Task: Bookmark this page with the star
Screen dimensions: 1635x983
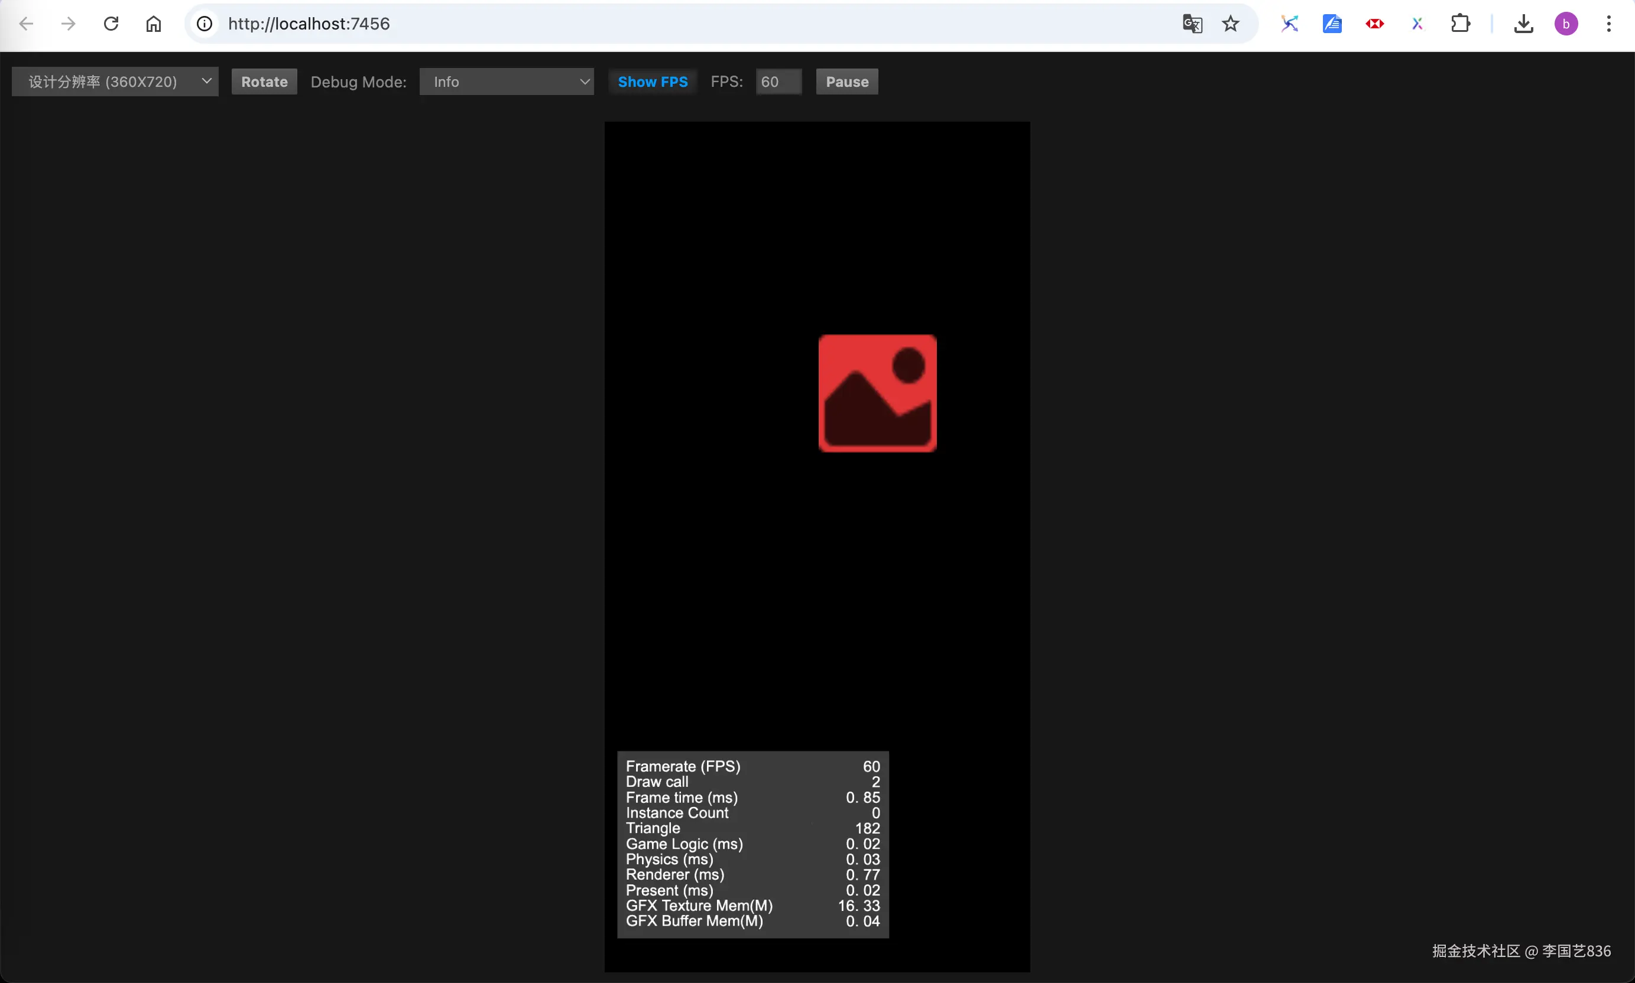Action: (1230, 24)
